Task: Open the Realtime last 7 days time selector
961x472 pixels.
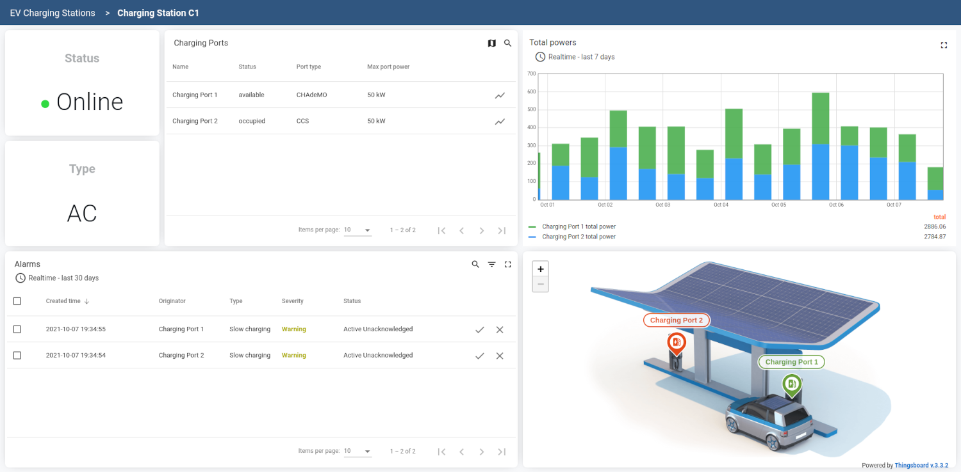Action: (575, 57)
